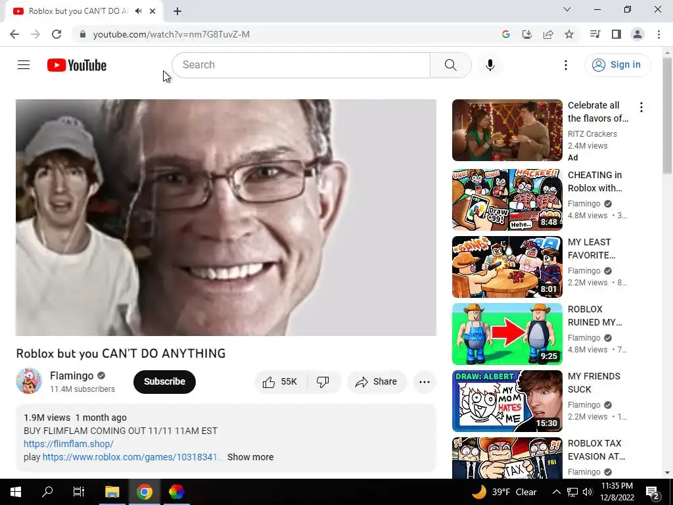The width and height of the screenshot is (673, 505).
Task: Select the Roblox video browser tab
Action: pyautogui.click(x=83, y=11)
